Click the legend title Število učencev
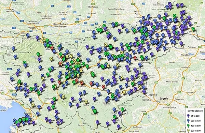This screenshot has width=205, height=133. (x=195, y=111)
